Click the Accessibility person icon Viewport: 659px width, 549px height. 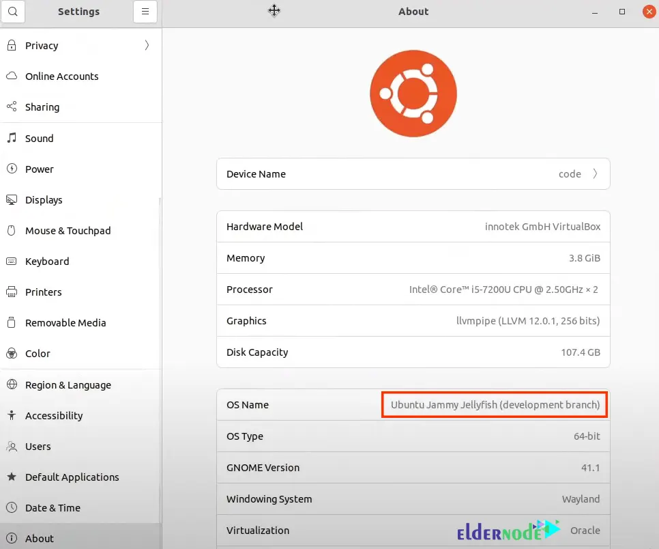(12, 415)
